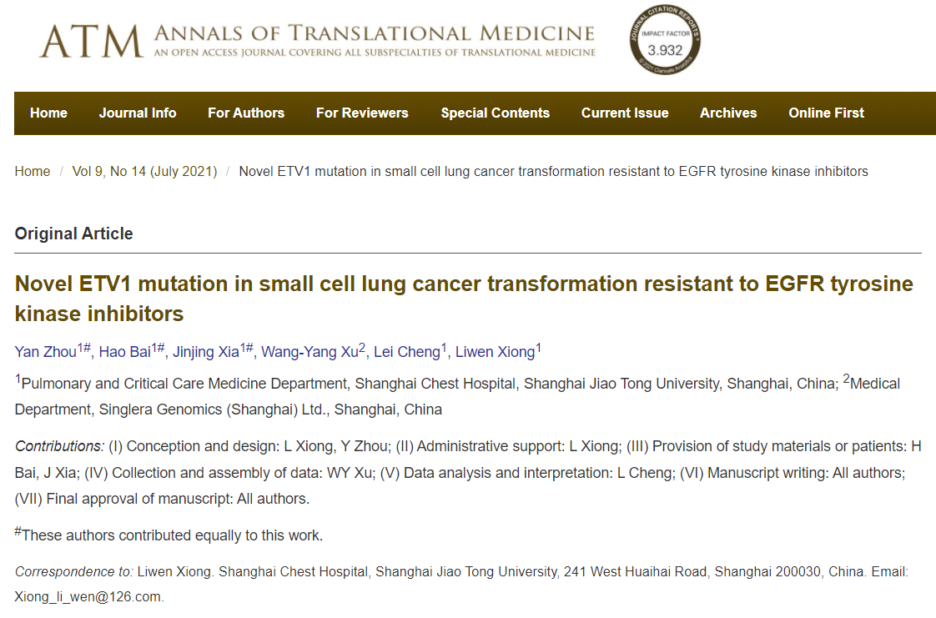936x618 pixels.
Task: Click on author Lei Cheng
Action: click(x=406, y=352)
